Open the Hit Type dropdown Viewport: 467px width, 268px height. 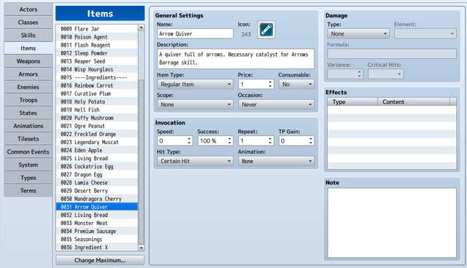[195, 161]
